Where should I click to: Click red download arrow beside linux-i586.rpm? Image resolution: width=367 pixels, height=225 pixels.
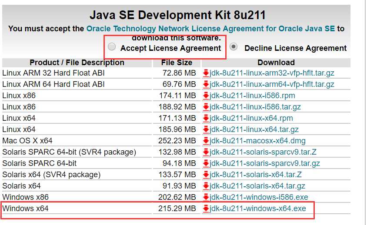(206, 96)
